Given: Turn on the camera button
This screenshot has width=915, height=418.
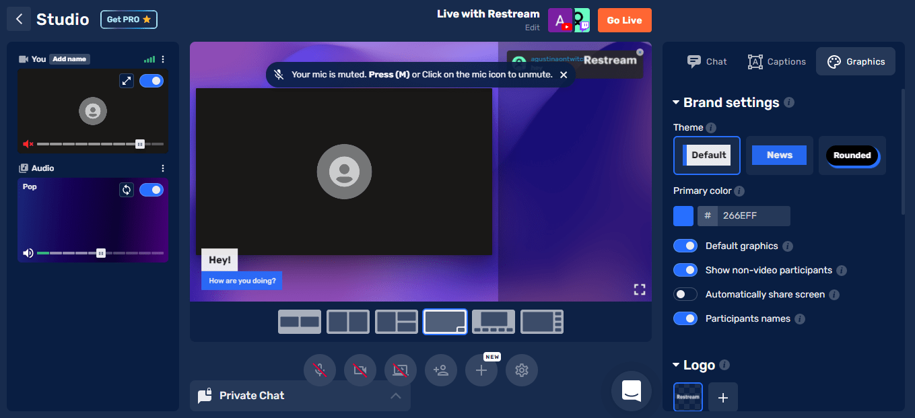Looking at the screenshot, I should [360, 370].
